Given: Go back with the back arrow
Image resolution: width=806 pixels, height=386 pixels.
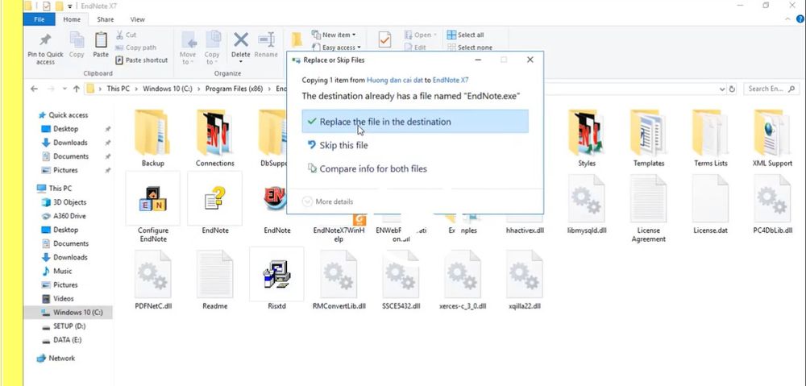Looking at the screenshot, I should (x=34, y=89).
